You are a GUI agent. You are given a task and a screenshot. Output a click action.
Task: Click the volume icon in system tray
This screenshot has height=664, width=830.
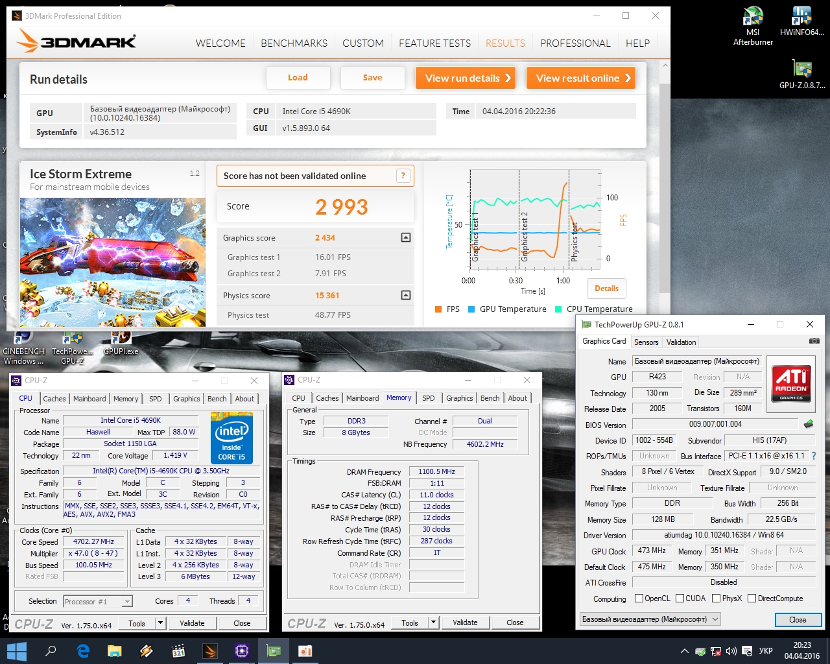tap(731, 651)
